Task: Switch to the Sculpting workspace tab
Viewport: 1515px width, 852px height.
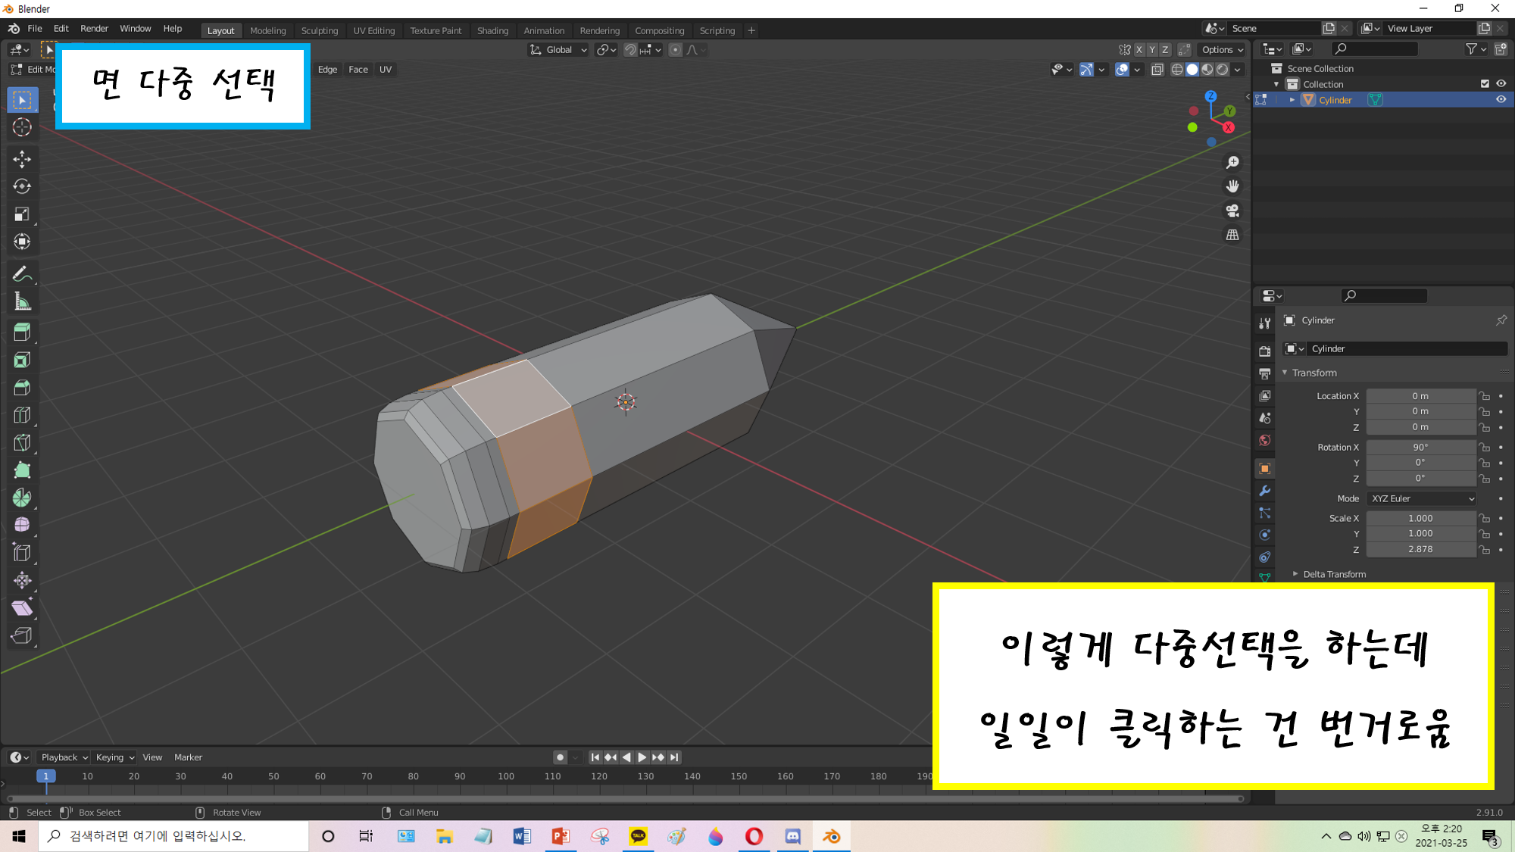Action: [x=319, y=30]
